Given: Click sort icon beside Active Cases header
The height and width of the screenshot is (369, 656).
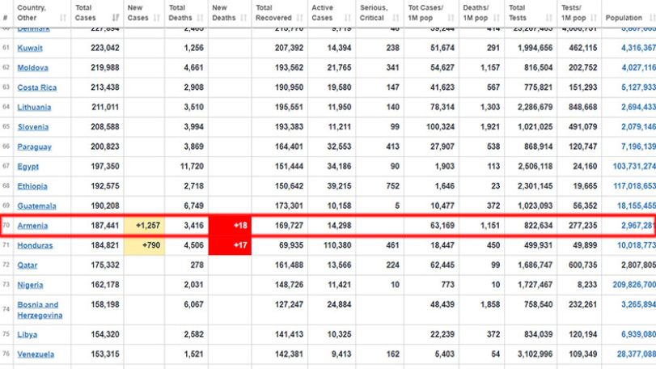Looking at the screenshot, I should click(x=348, y=18).
